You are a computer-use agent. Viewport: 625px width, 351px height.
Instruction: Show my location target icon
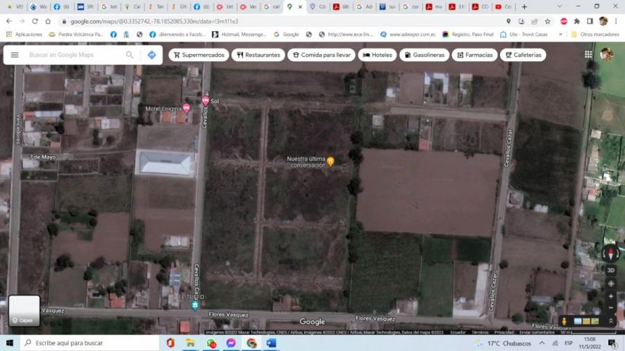coord(610,284)
